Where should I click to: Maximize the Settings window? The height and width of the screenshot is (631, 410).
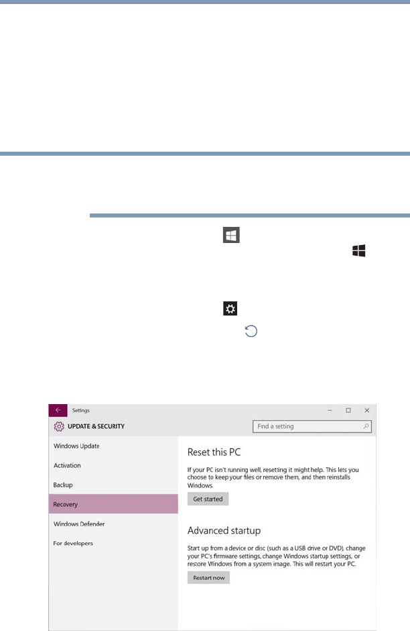pyautogui.click(x=348, y=410)
